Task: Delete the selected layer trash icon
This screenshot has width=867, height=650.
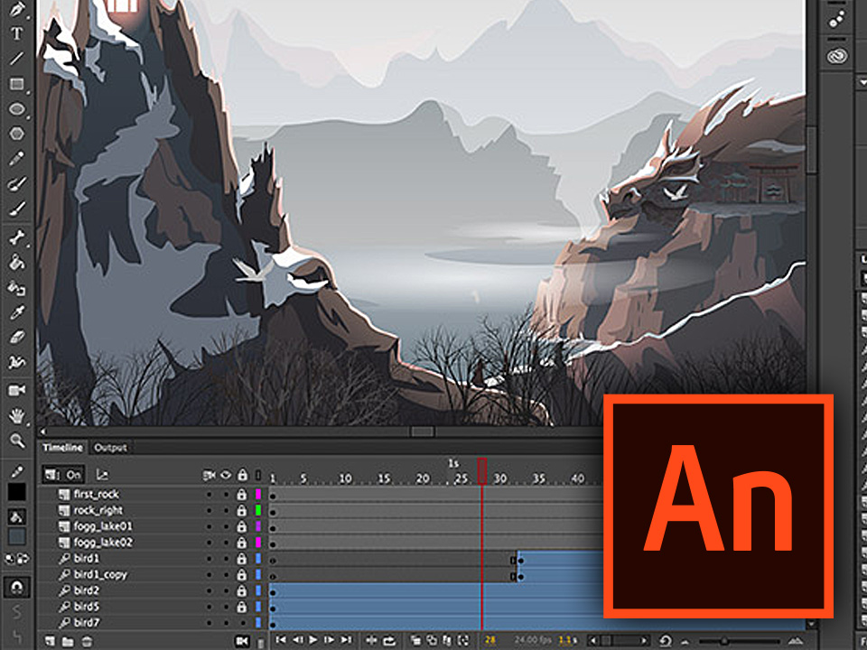Action: (x=87, y=642)
